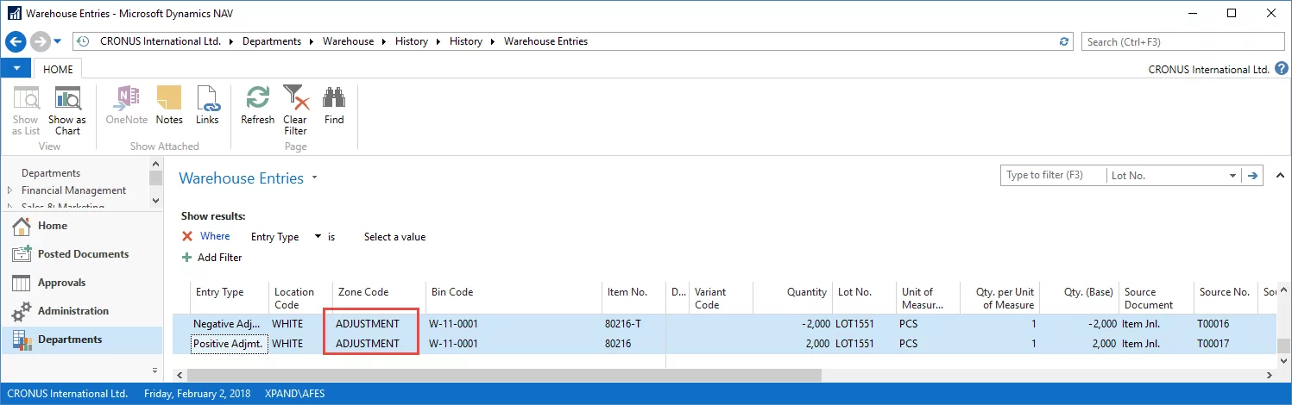Go back with the left arrow button

(x=16, y=41)
